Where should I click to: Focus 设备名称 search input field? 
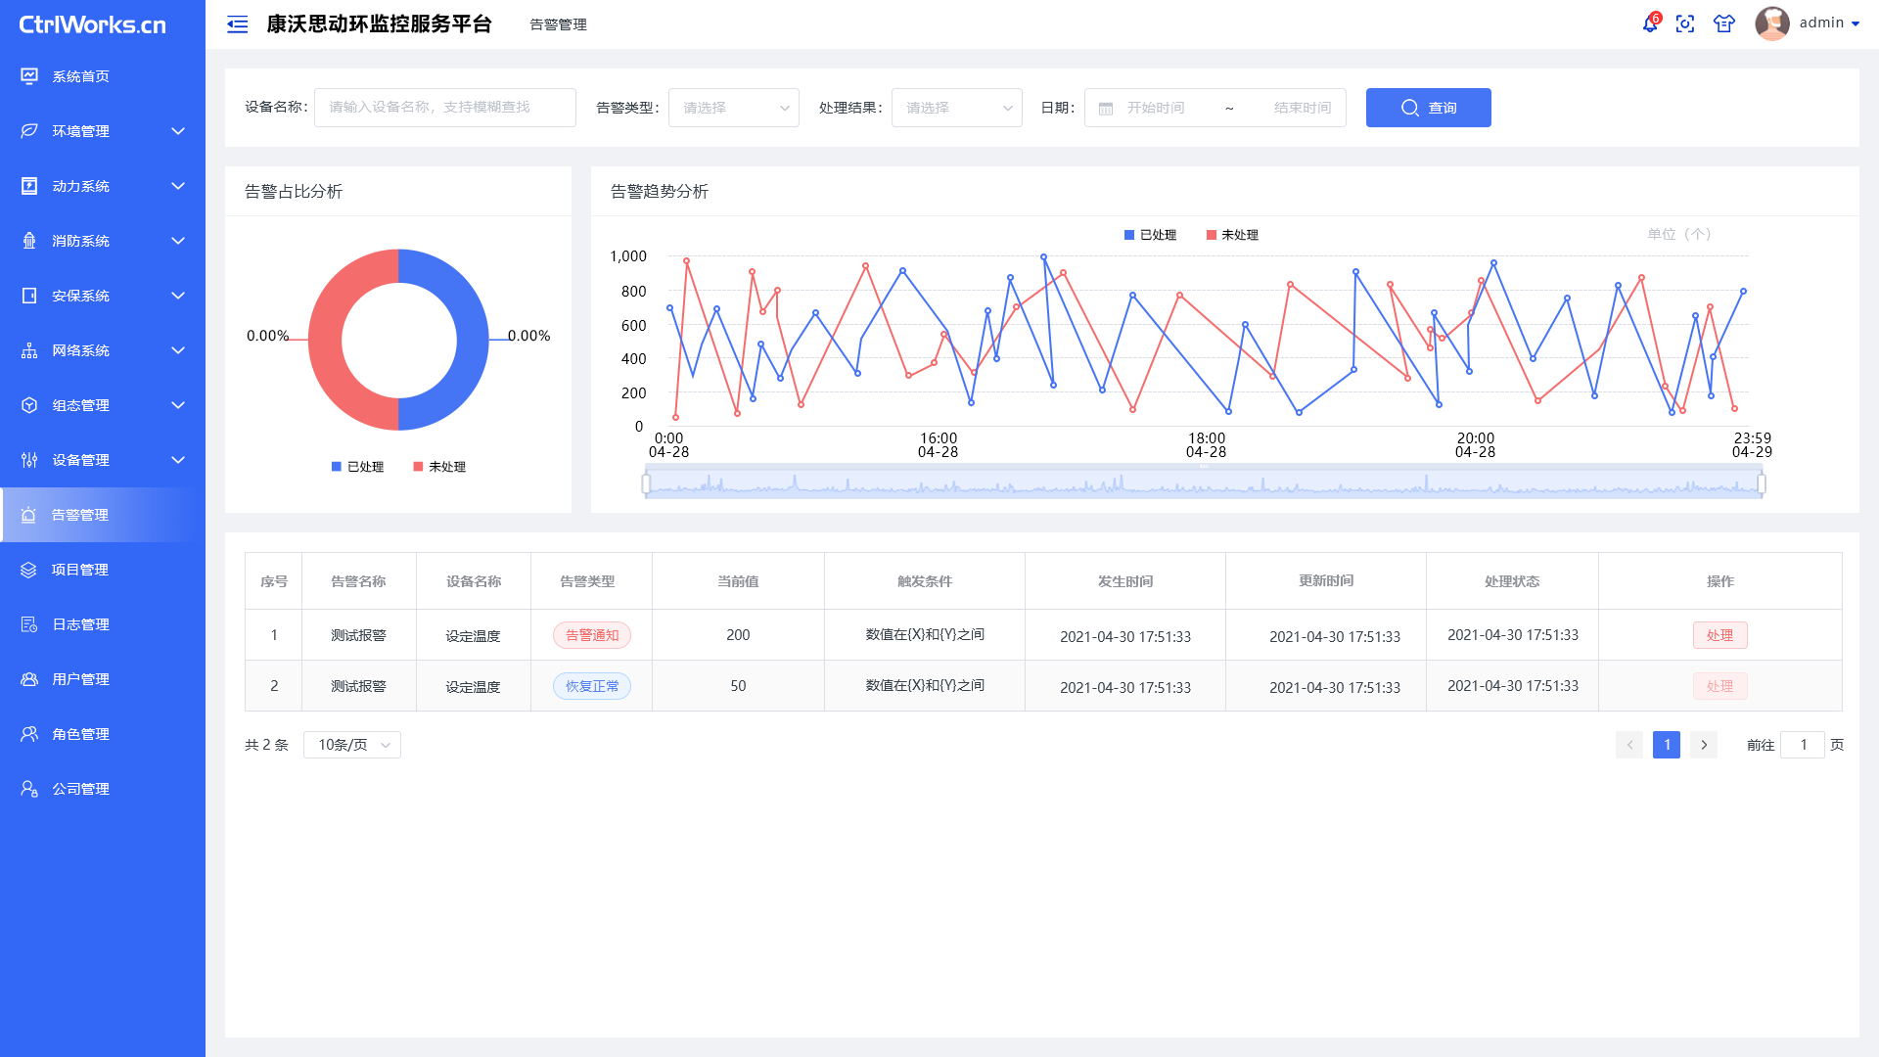(445, 108)
